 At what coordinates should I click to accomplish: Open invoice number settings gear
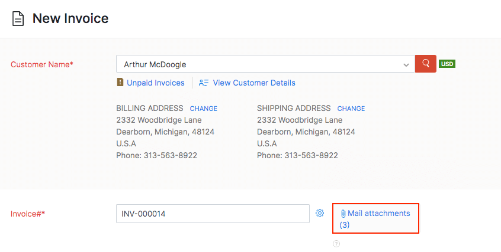pyautogui.click(x=320, y=213)
